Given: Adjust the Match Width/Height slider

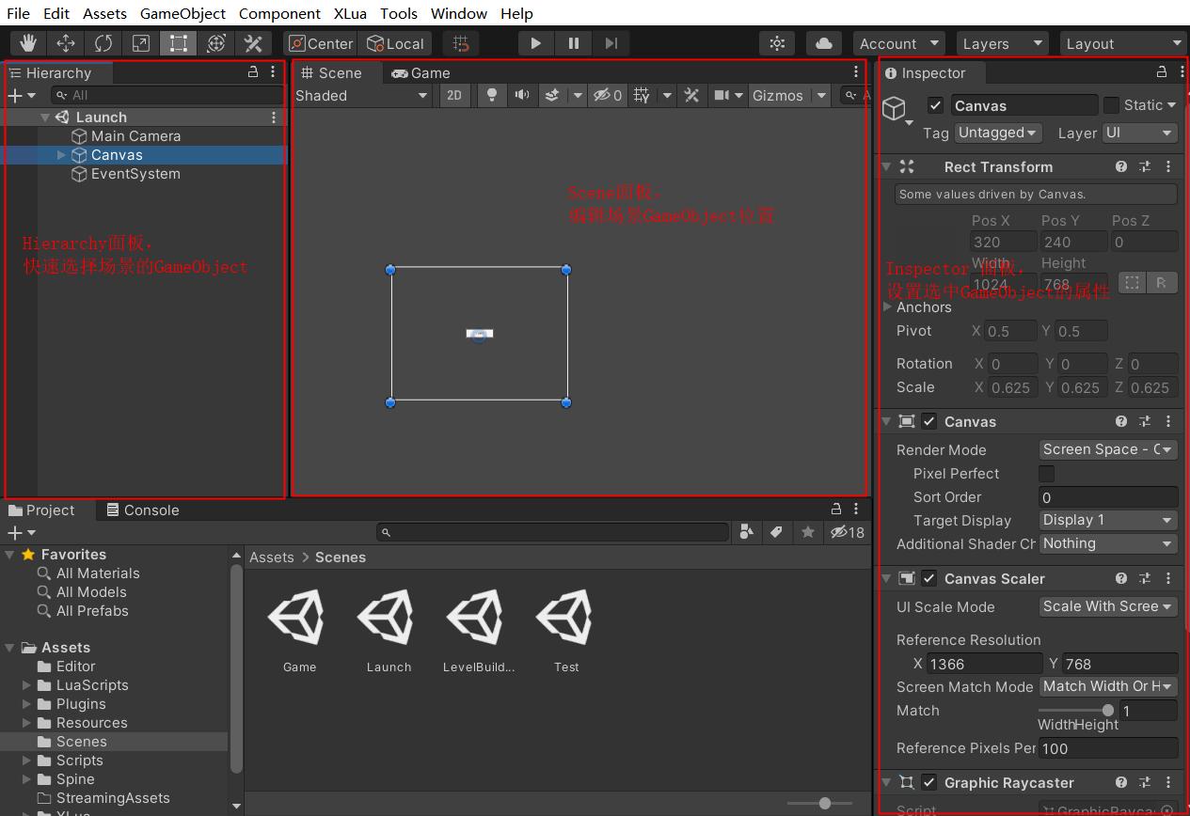Looking at the screenshot, I should coord(1077,711).
